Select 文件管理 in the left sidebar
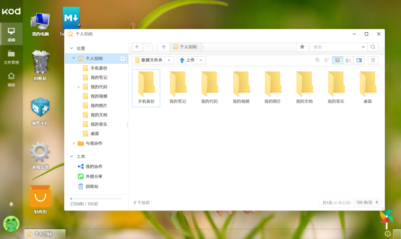Viewport: 401px width, 239px height. pyautogui.click(x=11, y=57)
